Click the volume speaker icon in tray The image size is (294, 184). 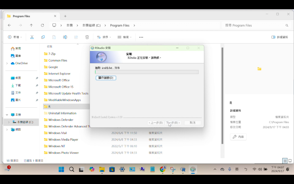[x=260, y=169]
